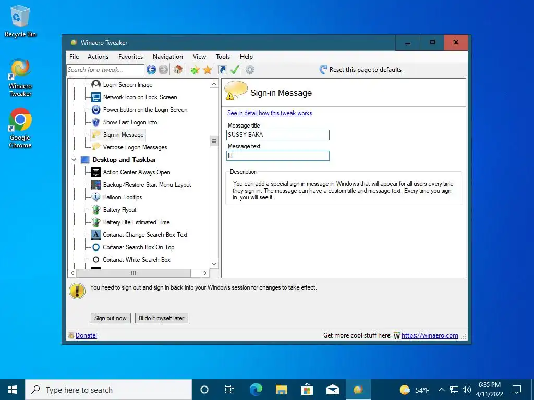Click the Message text input field
Image resolution: width=534 pixels, height=400 pixels.
pyautogui.click(x=278, y=156)
